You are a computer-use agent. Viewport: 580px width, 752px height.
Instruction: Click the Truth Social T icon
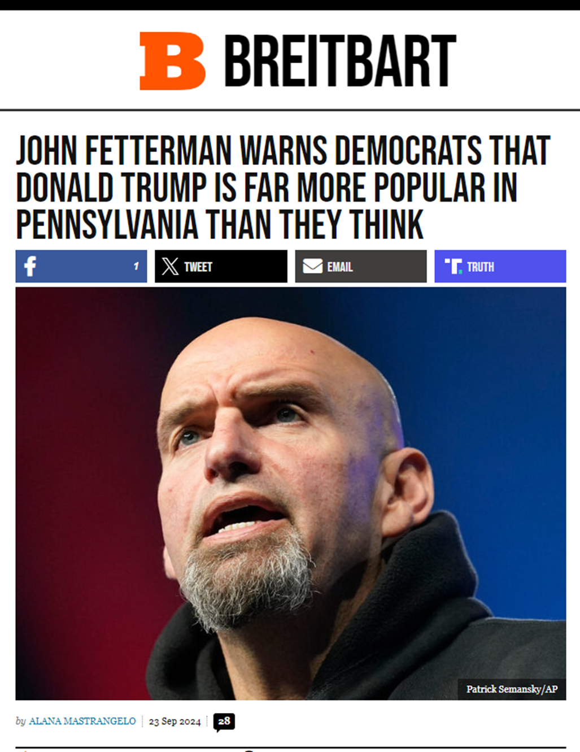(453, 266)
